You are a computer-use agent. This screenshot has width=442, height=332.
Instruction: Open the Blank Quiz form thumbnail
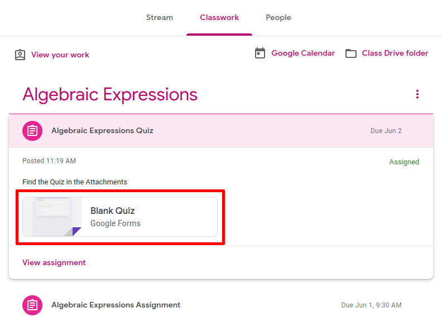(52, 217)
